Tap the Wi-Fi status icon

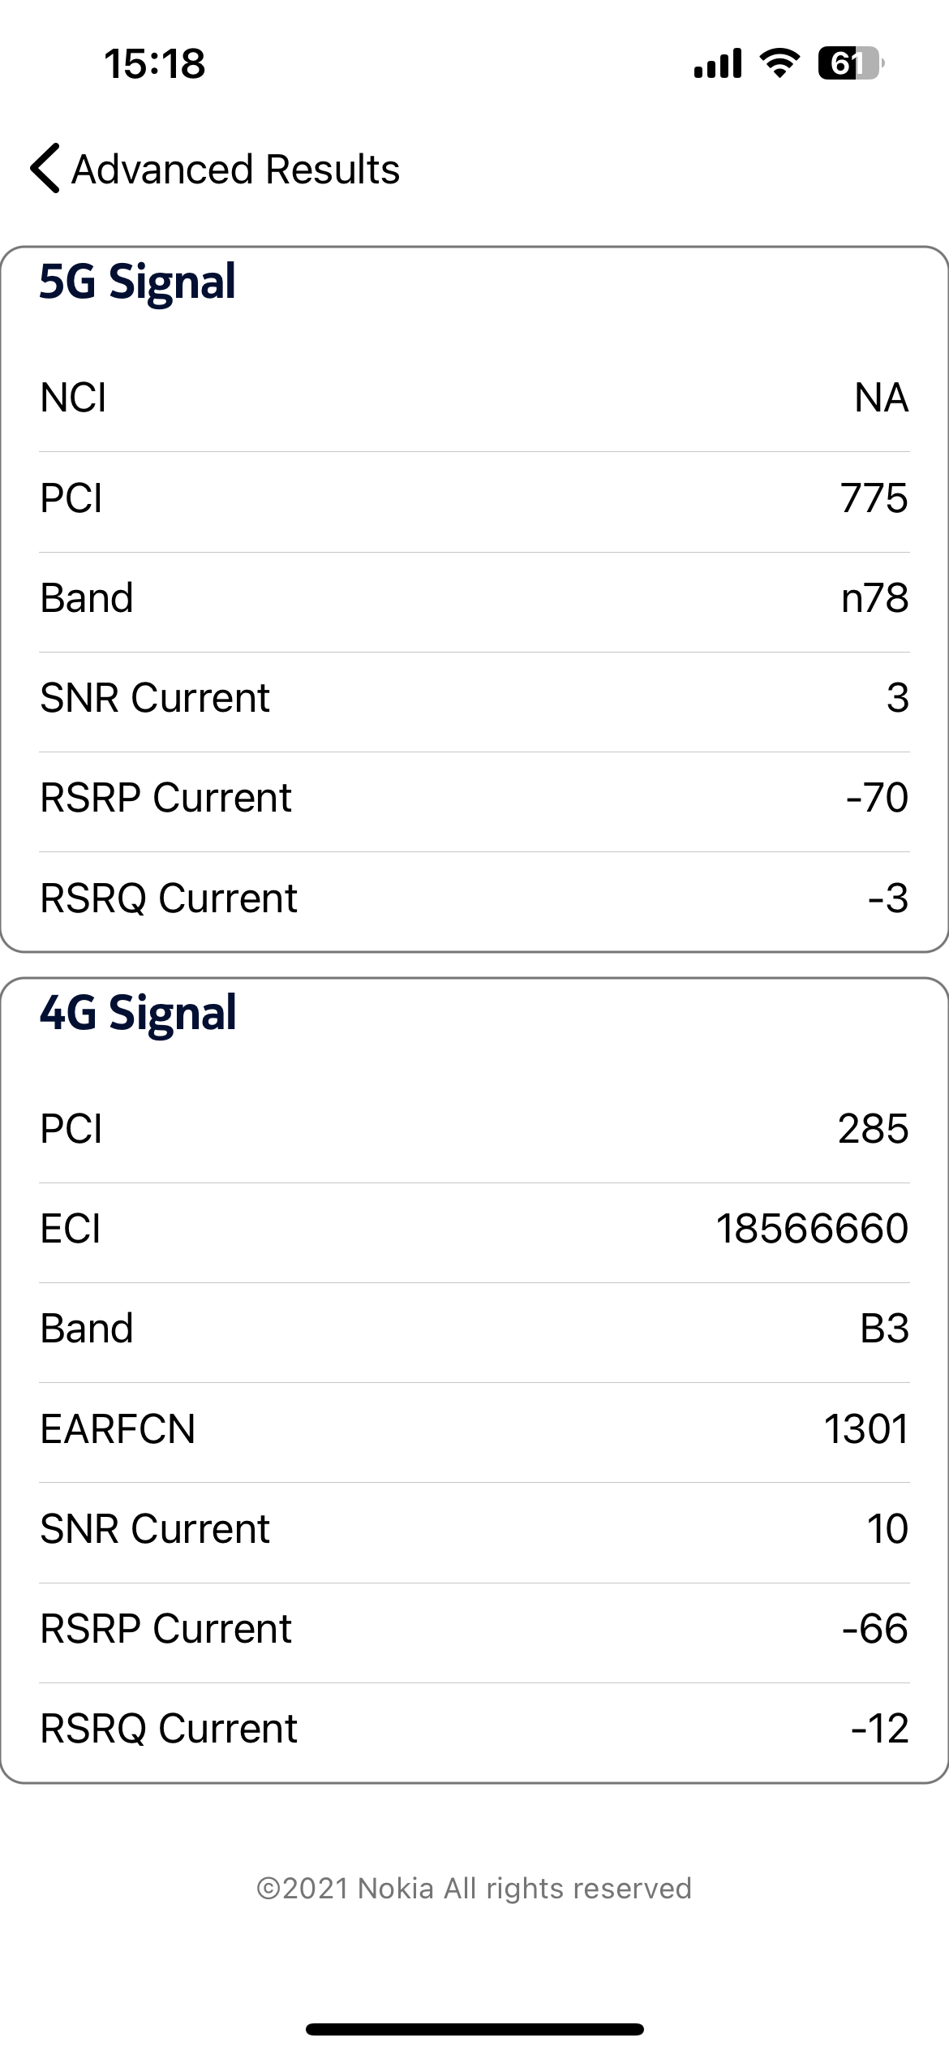(779, 63)
